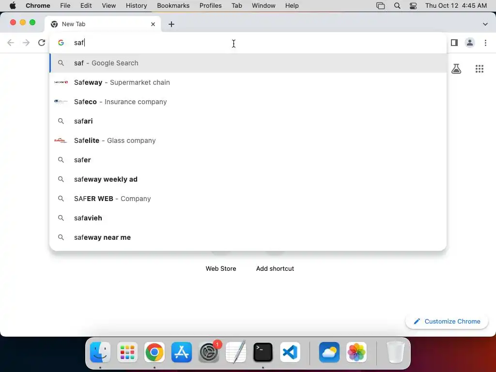This screenshot has height=372, width=496.
Task: Click Customize Chrome button
Action: tap(447, 322)
